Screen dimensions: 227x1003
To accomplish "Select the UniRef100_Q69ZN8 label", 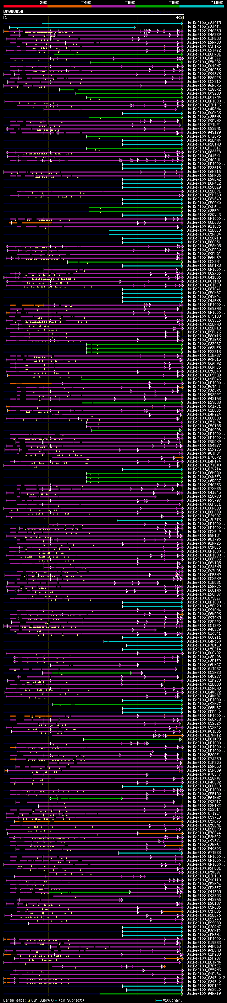I will [x=203, y=309].
